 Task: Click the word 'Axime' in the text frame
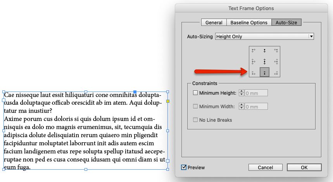[x=13, y=119]
